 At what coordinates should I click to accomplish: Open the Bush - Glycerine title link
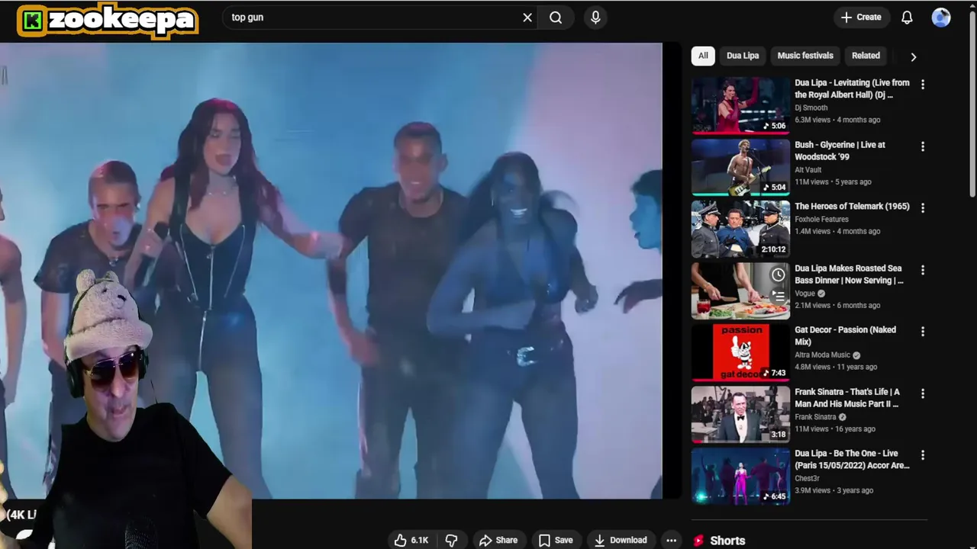(840, 150)
